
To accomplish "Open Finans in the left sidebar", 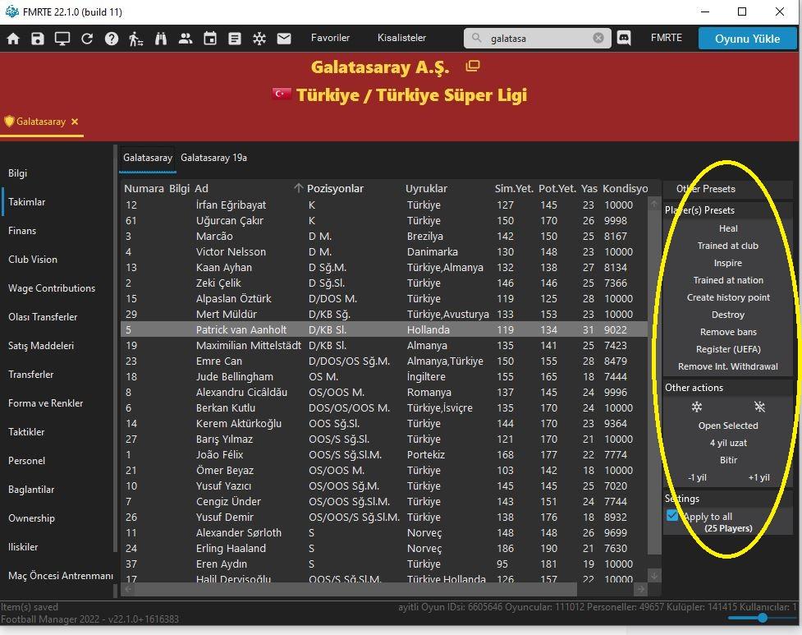I will pyautogui.click(x=22, y=231).
